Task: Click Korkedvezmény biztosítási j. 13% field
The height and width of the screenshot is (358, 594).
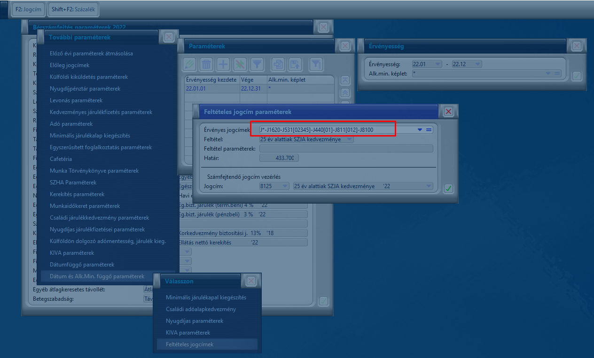Action: [242, 233]
